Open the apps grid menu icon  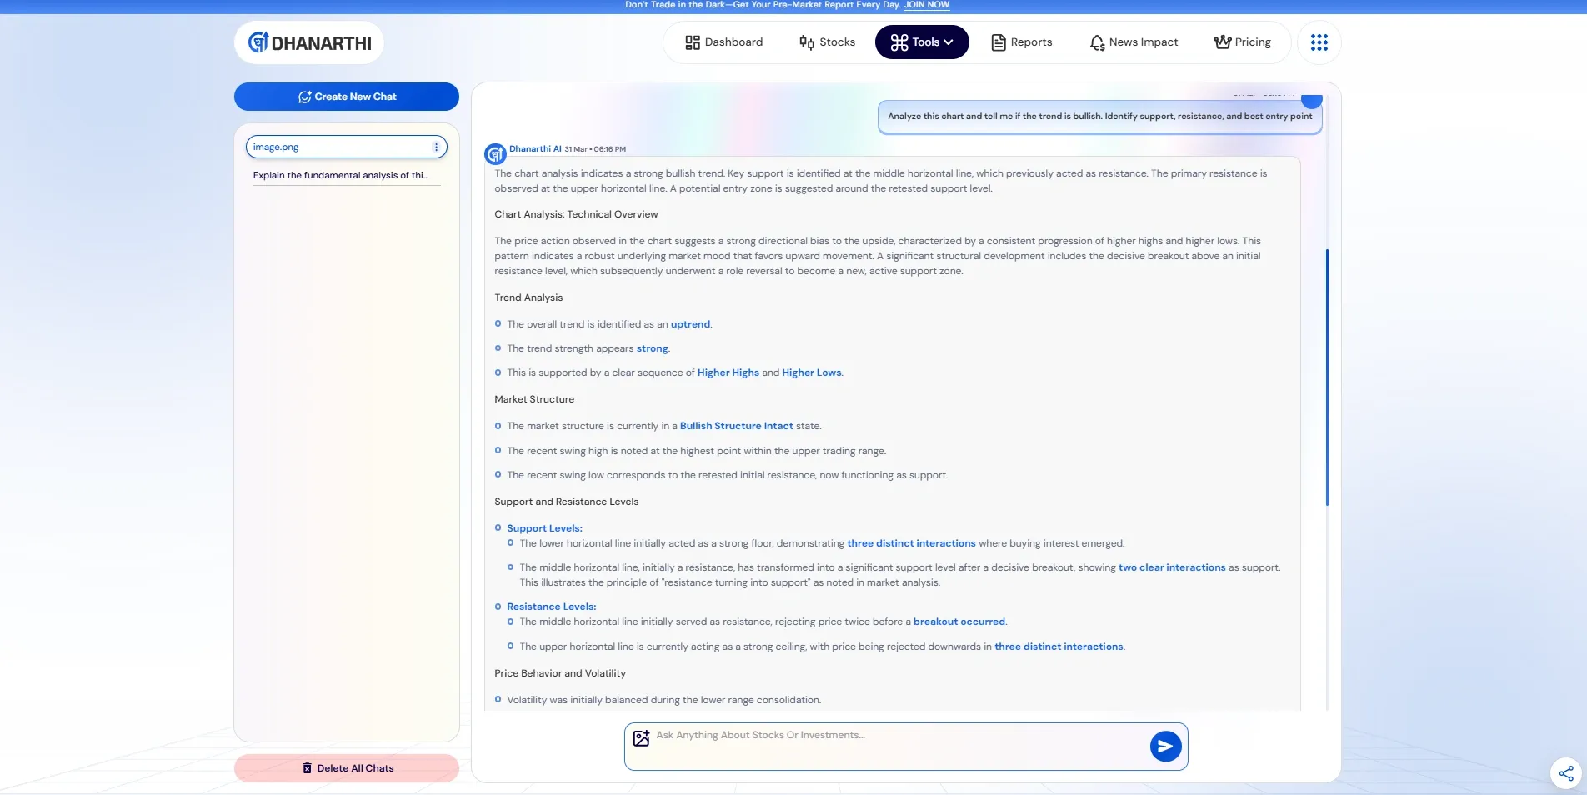pos(1319,42)
